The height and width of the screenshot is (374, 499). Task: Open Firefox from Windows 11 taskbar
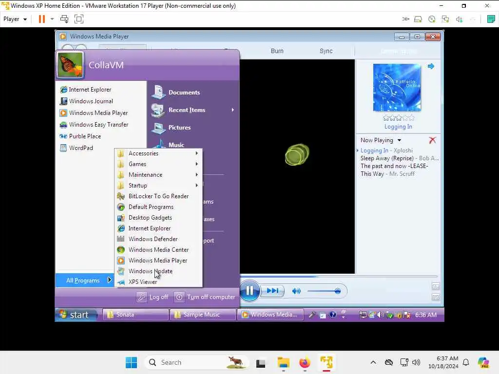(x=305, y=362)
